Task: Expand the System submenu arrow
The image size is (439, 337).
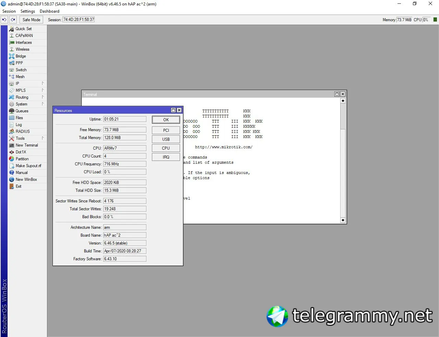Action: click(43, 104)
